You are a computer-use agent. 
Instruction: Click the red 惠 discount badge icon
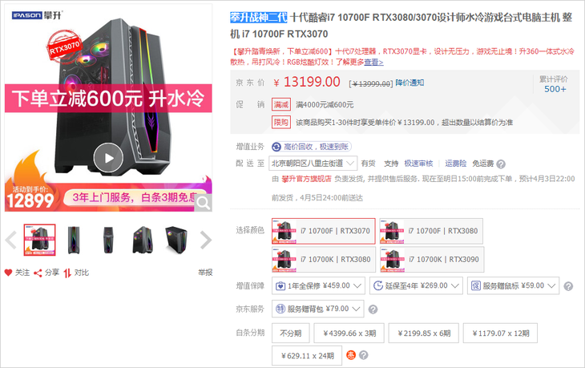click(x=351, y=355)
